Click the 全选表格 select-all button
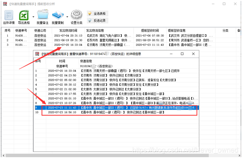Image resolution: width=242 pixels, height=158 pixels. pyautogui.click(x=98, y=13)
